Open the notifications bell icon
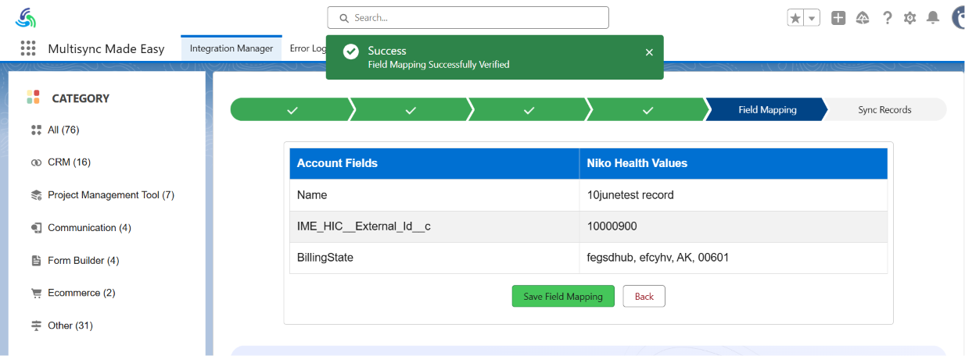The height and width of the screenshot is (356, 965). pyautogui.click(x=932, y=18)
